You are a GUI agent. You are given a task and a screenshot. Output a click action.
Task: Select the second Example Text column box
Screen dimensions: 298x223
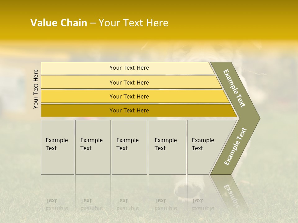(x=93, y=147)
